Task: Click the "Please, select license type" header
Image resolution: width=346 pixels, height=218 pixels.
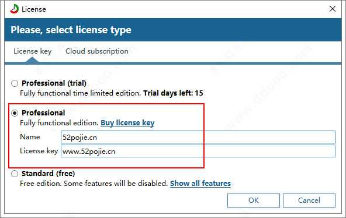Action: 71,30
